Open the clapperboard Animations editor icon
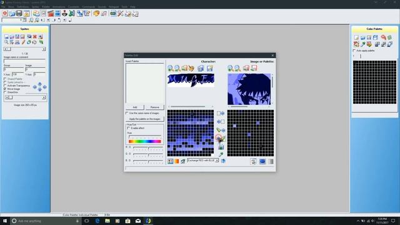This screenshot has width=400, height=225. [x=51, y=14]
